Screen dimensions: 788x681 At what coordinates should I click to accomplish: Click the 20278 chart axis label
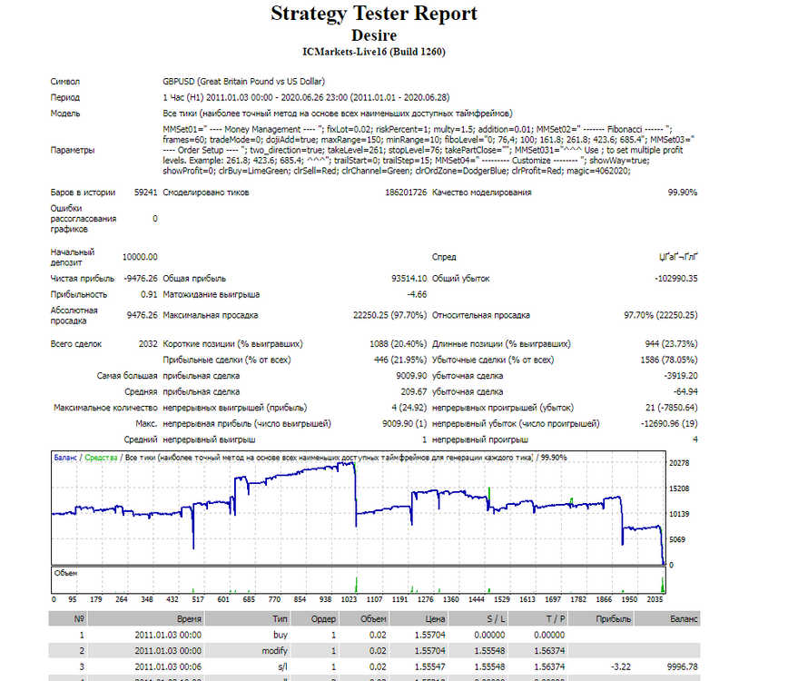[x=679, y=463]
